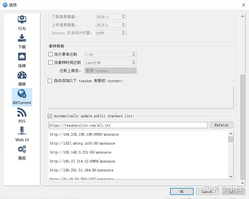The height and width of the screenshot is (199, 249).
Task: Increase the 1.00 share ratio value
Action: click(133, 53)
